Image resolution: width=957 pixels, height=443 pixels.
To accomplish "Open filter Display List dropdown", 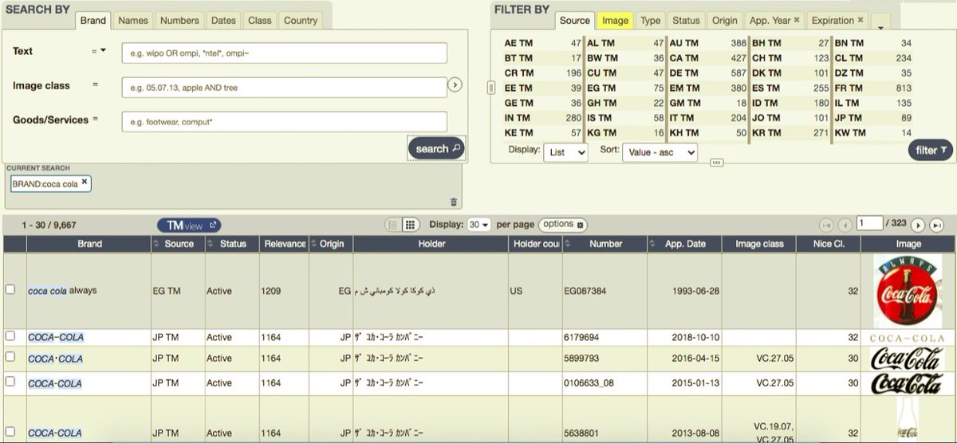I will tap(565, 151).
